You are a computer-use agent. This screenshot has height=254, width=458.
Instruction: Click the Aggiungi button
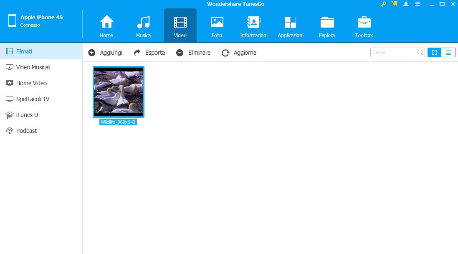pyautogui.click(x=106, y=53)
